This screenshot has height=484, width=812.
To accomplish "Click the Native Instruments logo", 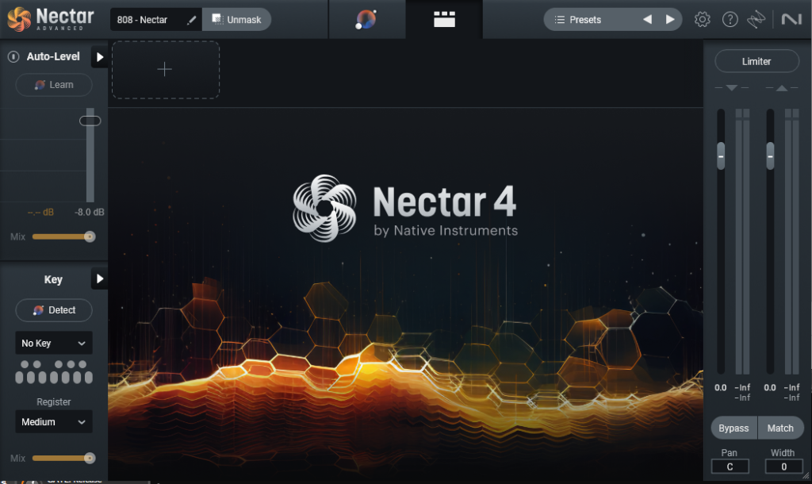I will [x=792, y=19].
